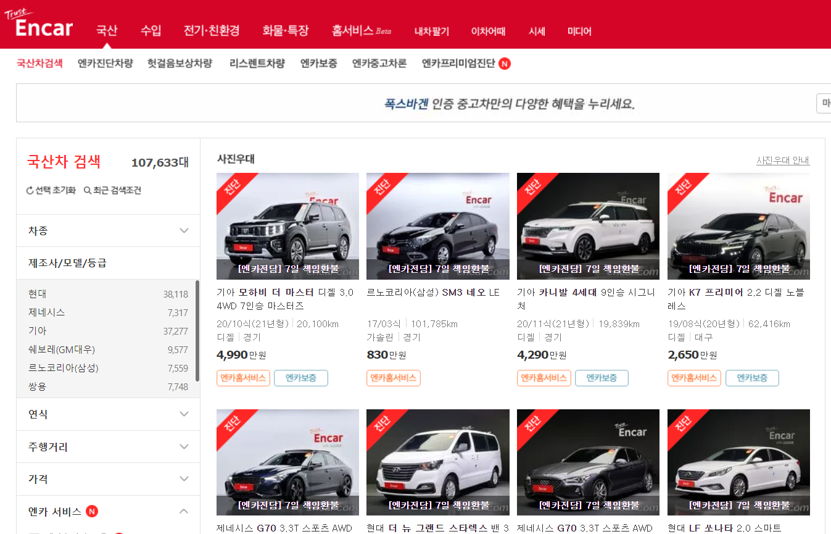This screenshot has height=534, width=831.
Task: Open the 전기·친환경 menu
Action: [x=212, y=30]
